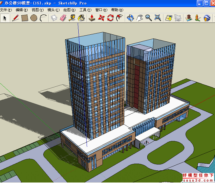Image resolution: width=215 pixels, height=183 pixels.
Task: Open the 编辑(E) menu
Action: tap(22, 10)
